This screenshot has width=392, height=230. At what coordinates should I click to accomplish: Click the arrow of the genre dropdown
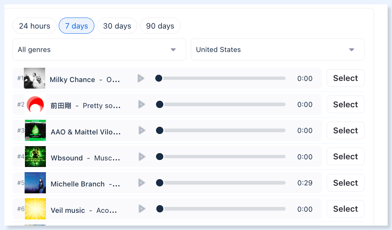click(x=173, y=50)
